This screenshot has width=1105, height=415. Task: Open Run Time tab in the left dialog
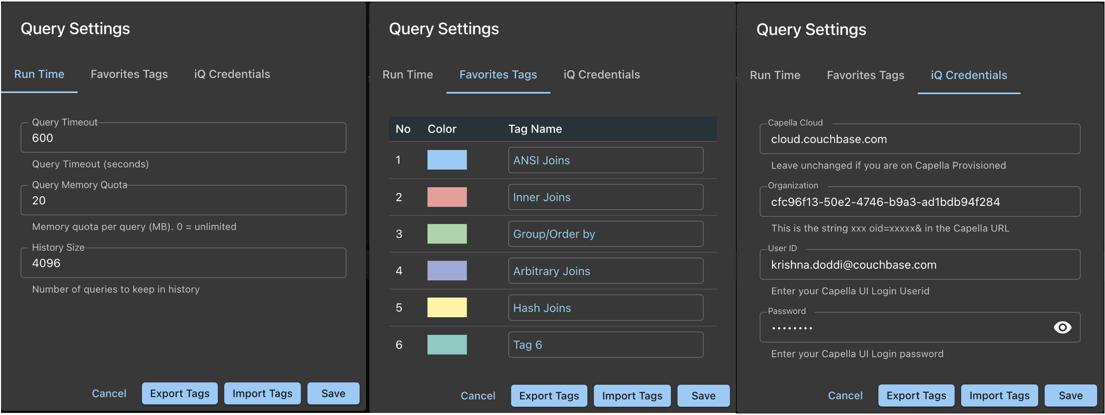[x=39, y=74]
